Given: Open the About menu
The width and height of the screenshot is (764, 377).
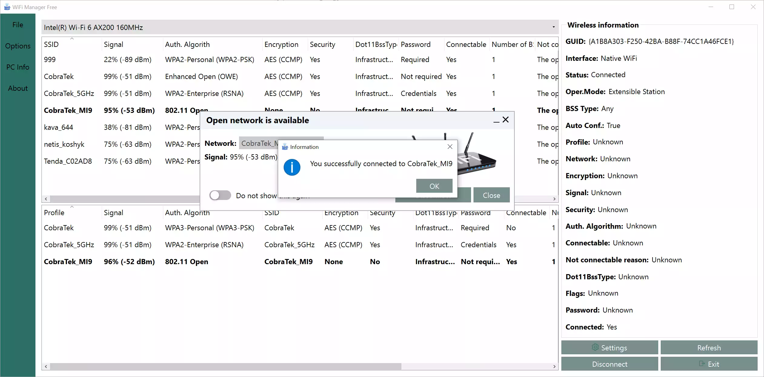Looking at the screenshot, I should click(18, 88).
